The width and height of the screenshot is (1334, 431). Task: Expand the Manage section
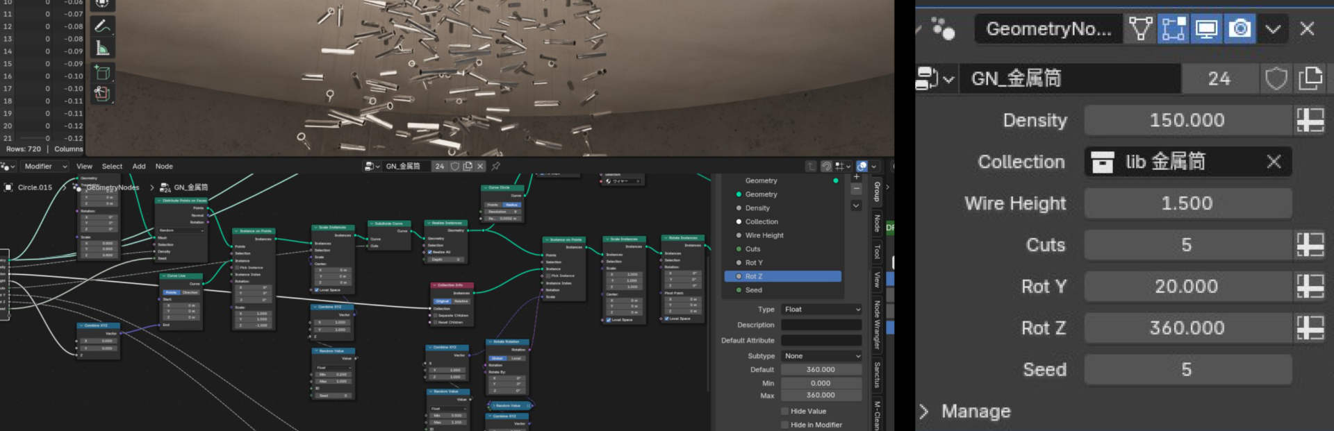tap(924, 412)
